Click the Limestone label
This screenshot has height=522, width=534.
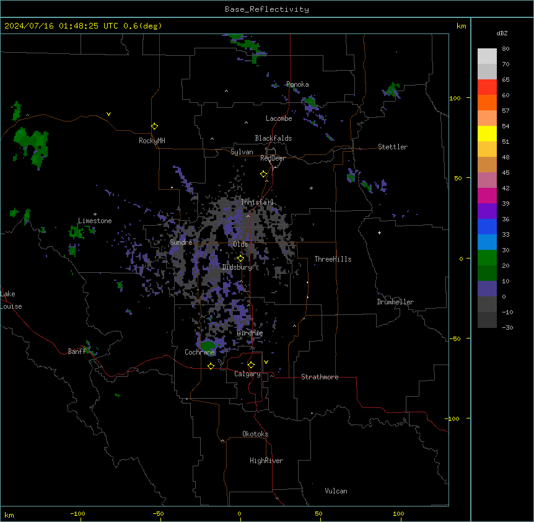point(95,221)
